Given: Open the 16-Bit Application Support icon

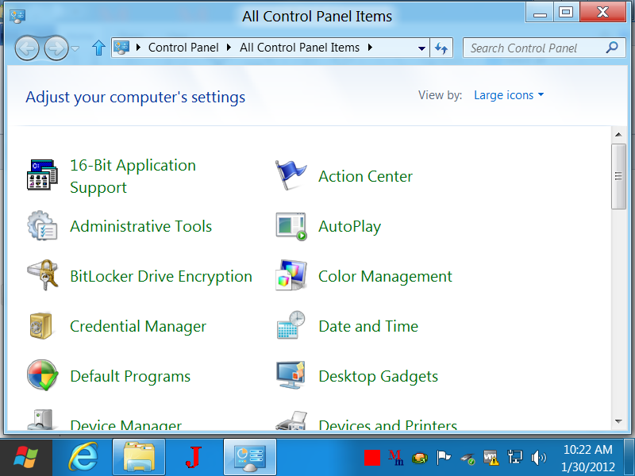Looking at the screenshot, I should (43, 176).
